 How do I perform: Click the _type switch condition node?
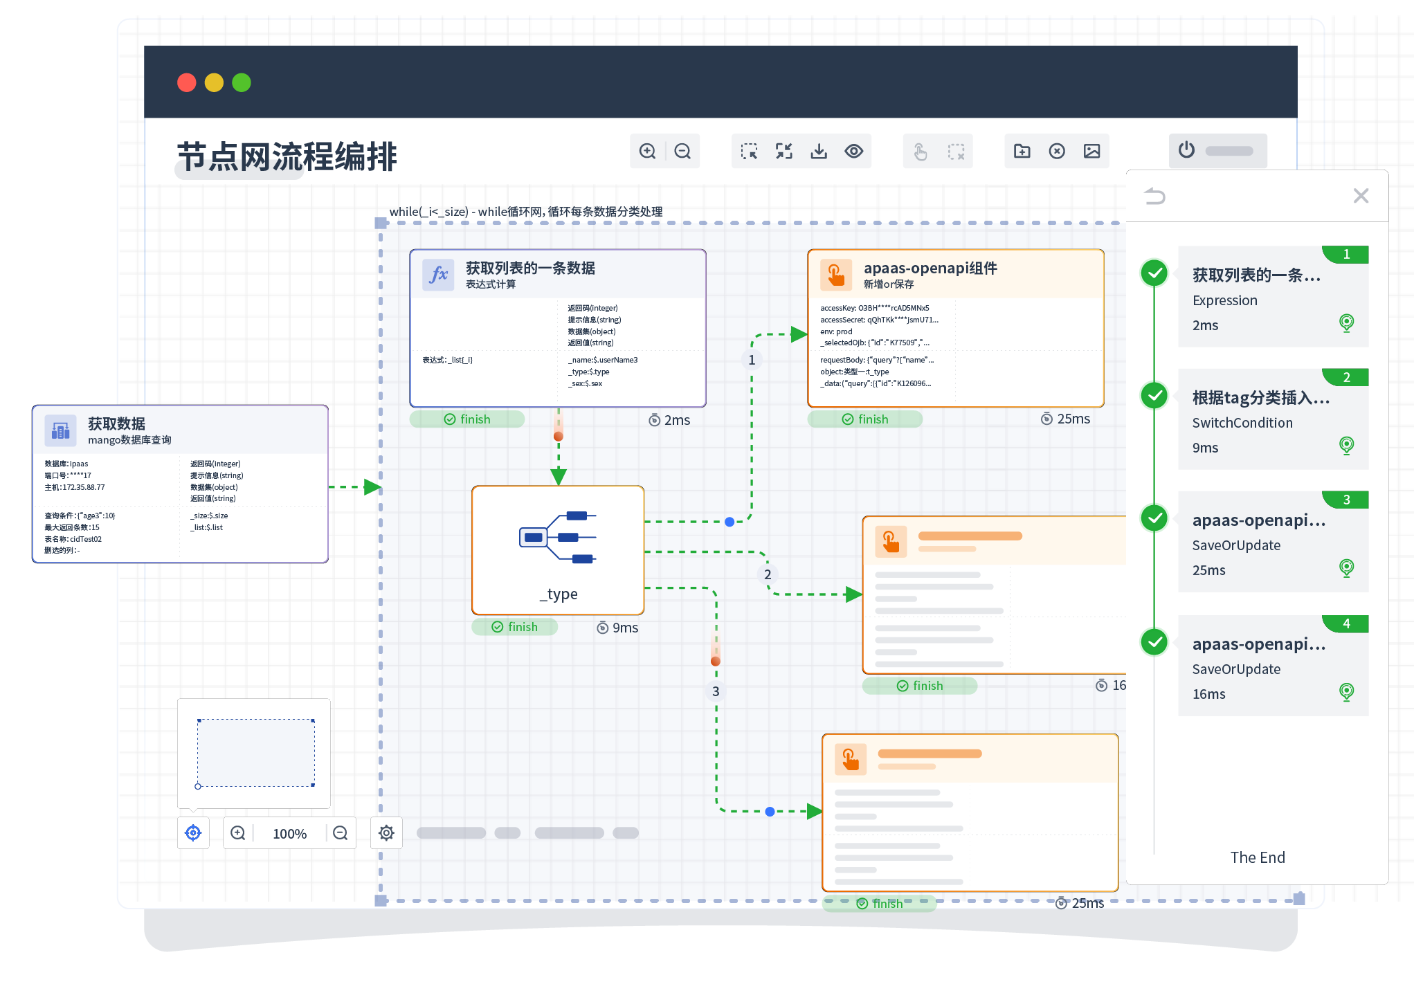(x=558, y=550)
